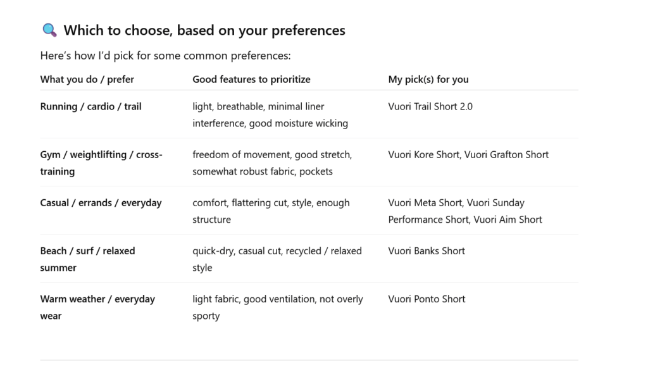This screenshot has height=372, width=648.
Task: Click the "Which to choose" heading text
Action: (x=204, y=30)
